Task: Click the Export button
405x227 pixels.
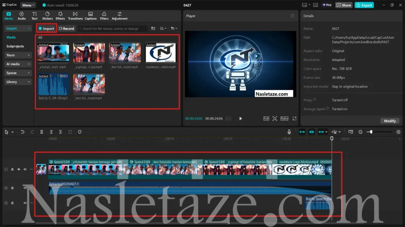Action: tap(364, 5)
